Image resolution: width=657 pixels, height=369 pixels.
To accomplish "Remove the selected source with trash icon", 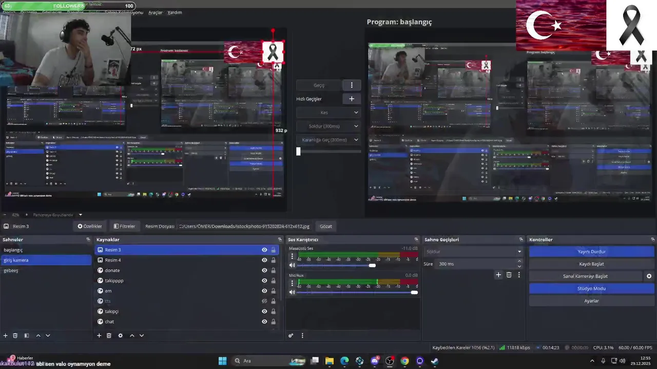I will (x=109, y=336).
